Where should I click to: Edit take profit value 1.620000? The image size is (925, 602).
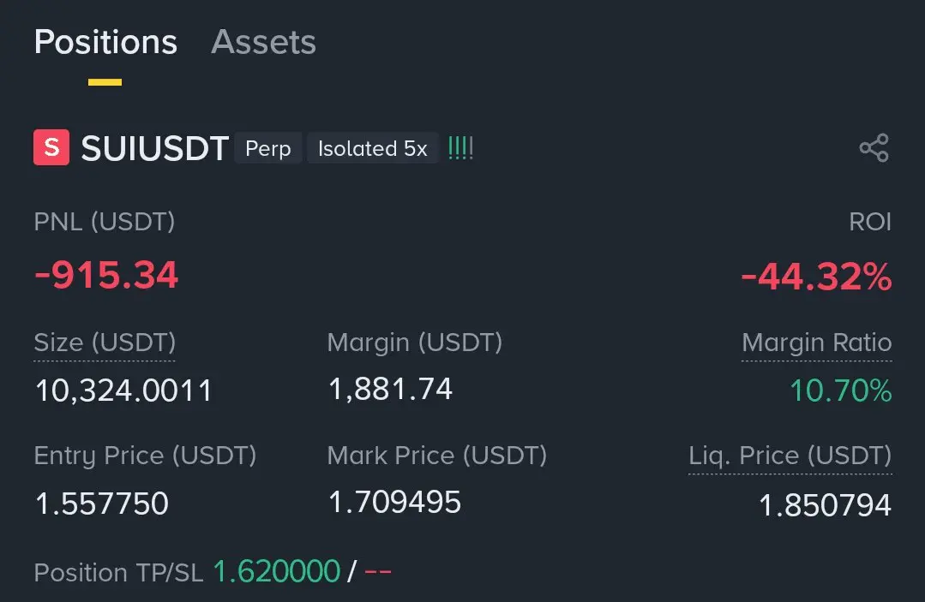coord(276,571)
